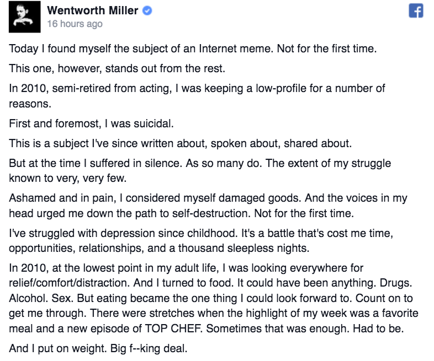434x361 pixels.
Task: Click the paragraph starting "Today I found myself"
Action: (193, 49)
